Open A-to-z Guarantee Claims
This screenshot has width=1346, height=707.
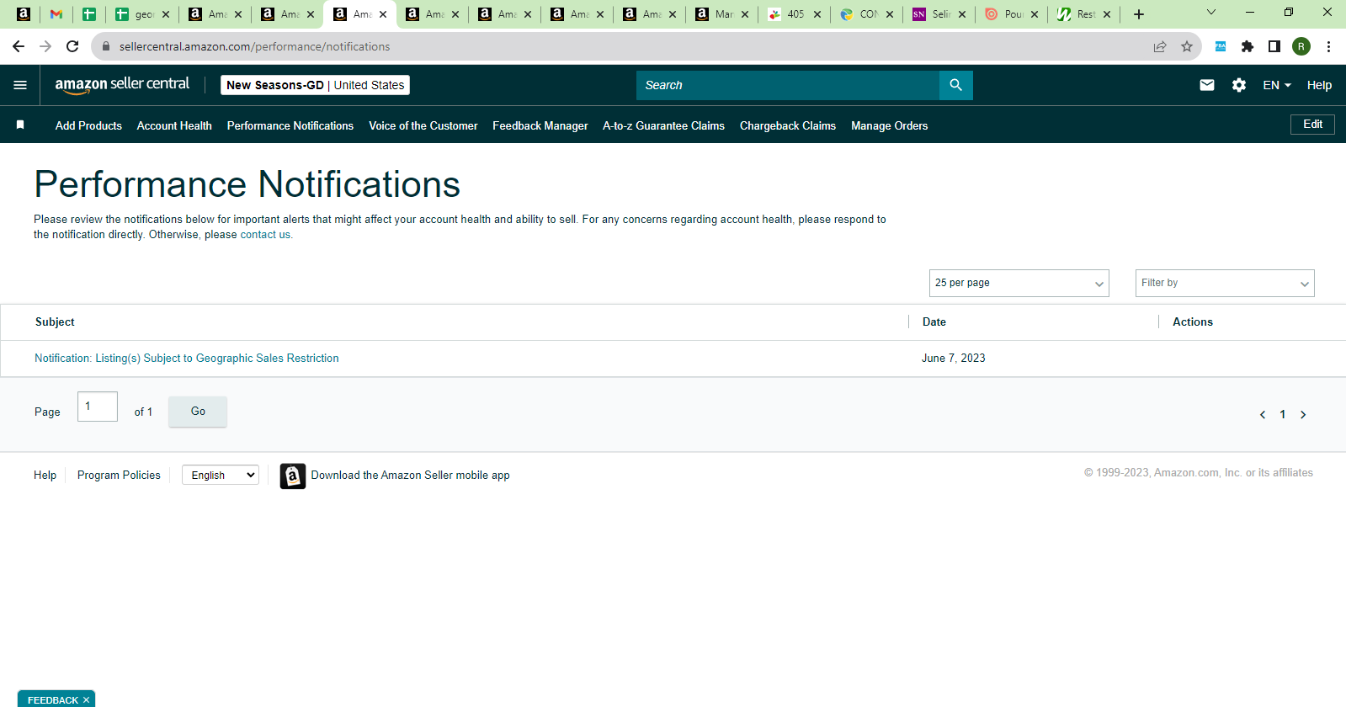[x=663, y=125]
